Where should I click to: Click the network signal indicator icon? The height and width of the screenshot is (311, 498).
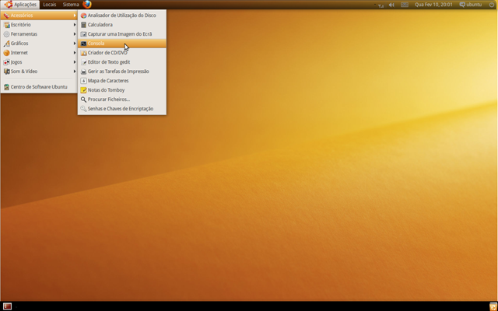(380, 5)
